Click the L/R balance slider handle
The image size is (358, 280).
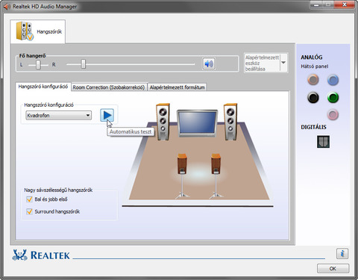coord(38,64)
